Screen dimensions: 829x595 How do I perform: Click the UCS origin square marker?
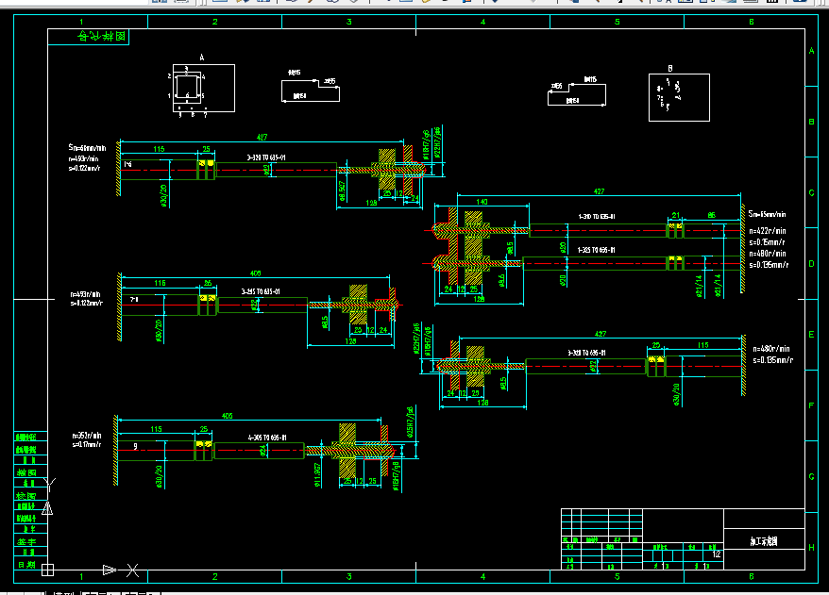(47, 570)
